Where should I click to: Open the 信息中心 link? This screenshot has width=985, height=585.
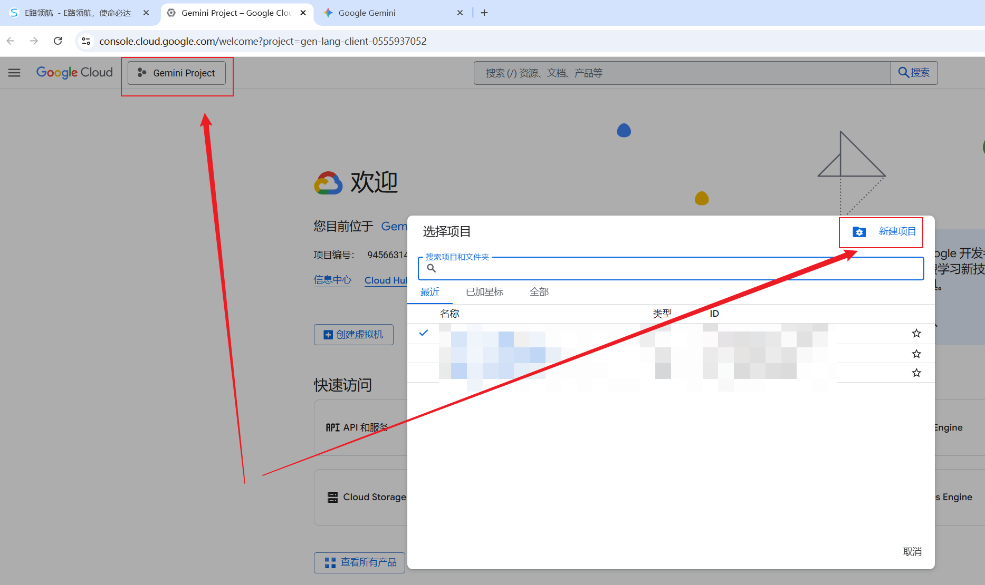click(x=332, y=280)
